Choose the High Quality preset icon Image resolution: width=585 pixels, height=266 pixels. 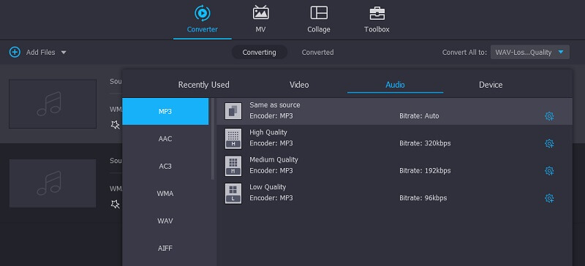(x=233, y=138)
